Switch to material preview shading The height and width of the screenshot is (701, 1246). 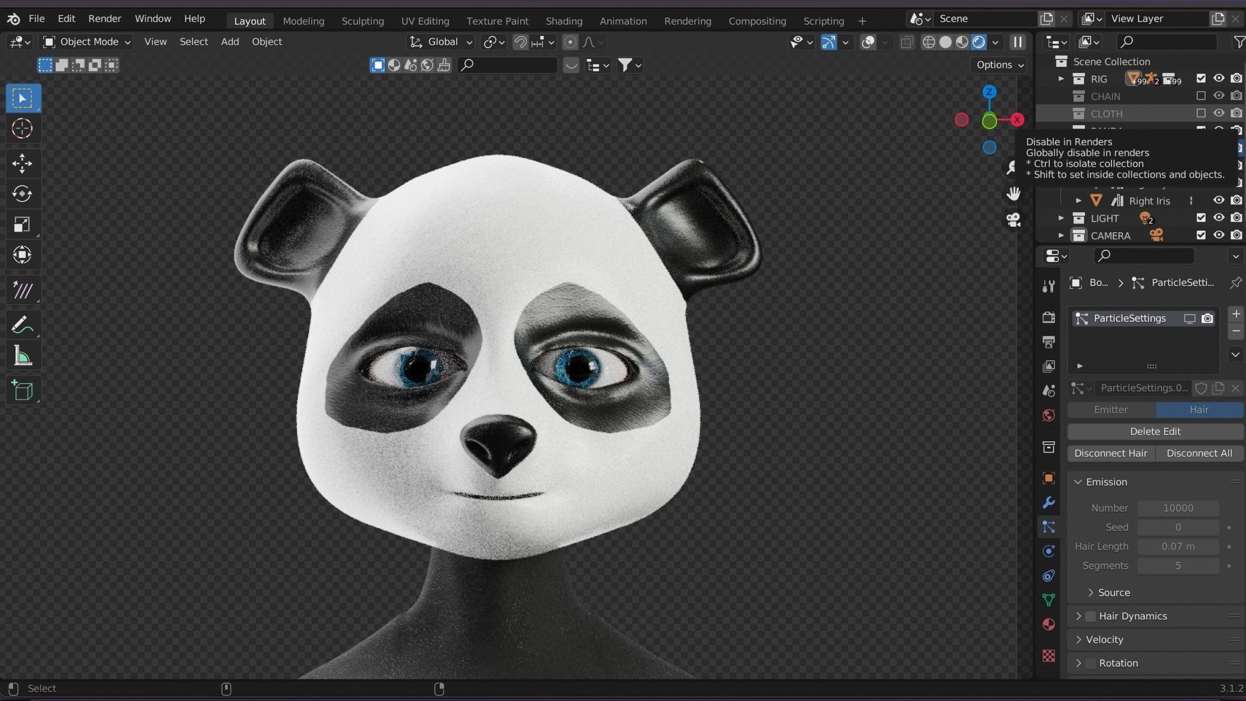[962, 42]
